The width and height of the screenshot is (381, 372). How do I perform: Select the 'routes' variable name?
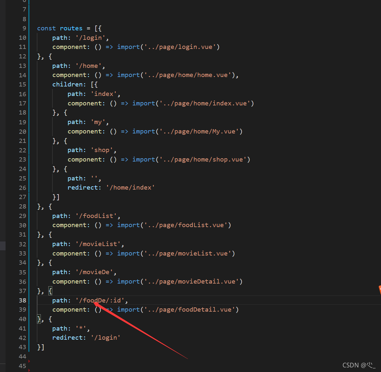pyautogui.click(x=71, y=28)
